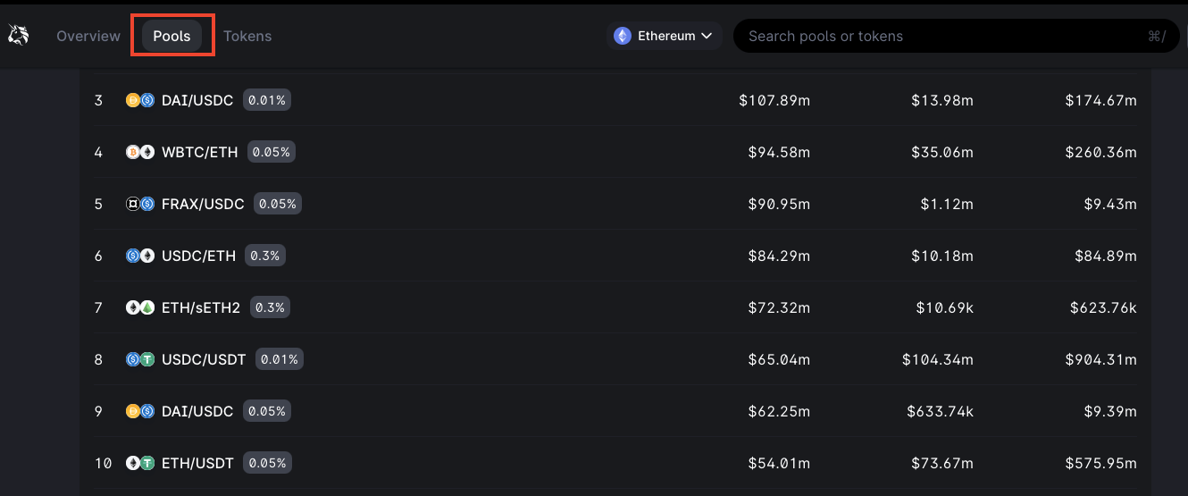Click the 0.01% fee badge on USDC/USDT
This screenshot has width=1188, height=496.
[280, 360]
